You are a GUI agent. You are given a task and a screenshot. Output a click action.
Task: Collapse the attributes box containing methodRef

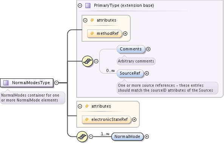coord(85,20)
